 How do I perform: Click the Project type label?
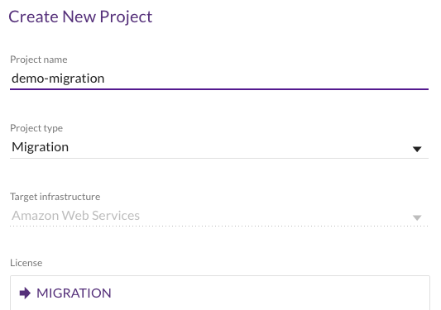point(36,128)
